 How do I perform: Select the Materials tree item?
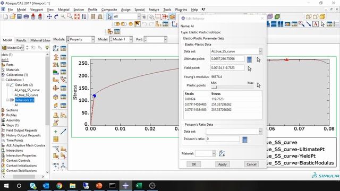(x=13, y=70)
